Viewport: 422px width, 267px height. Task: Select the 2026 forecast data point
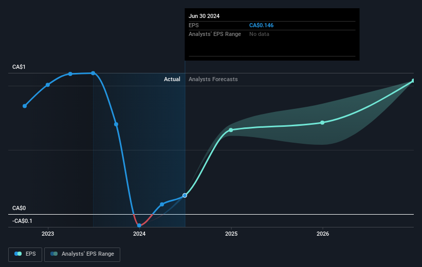tap(322, 123)
